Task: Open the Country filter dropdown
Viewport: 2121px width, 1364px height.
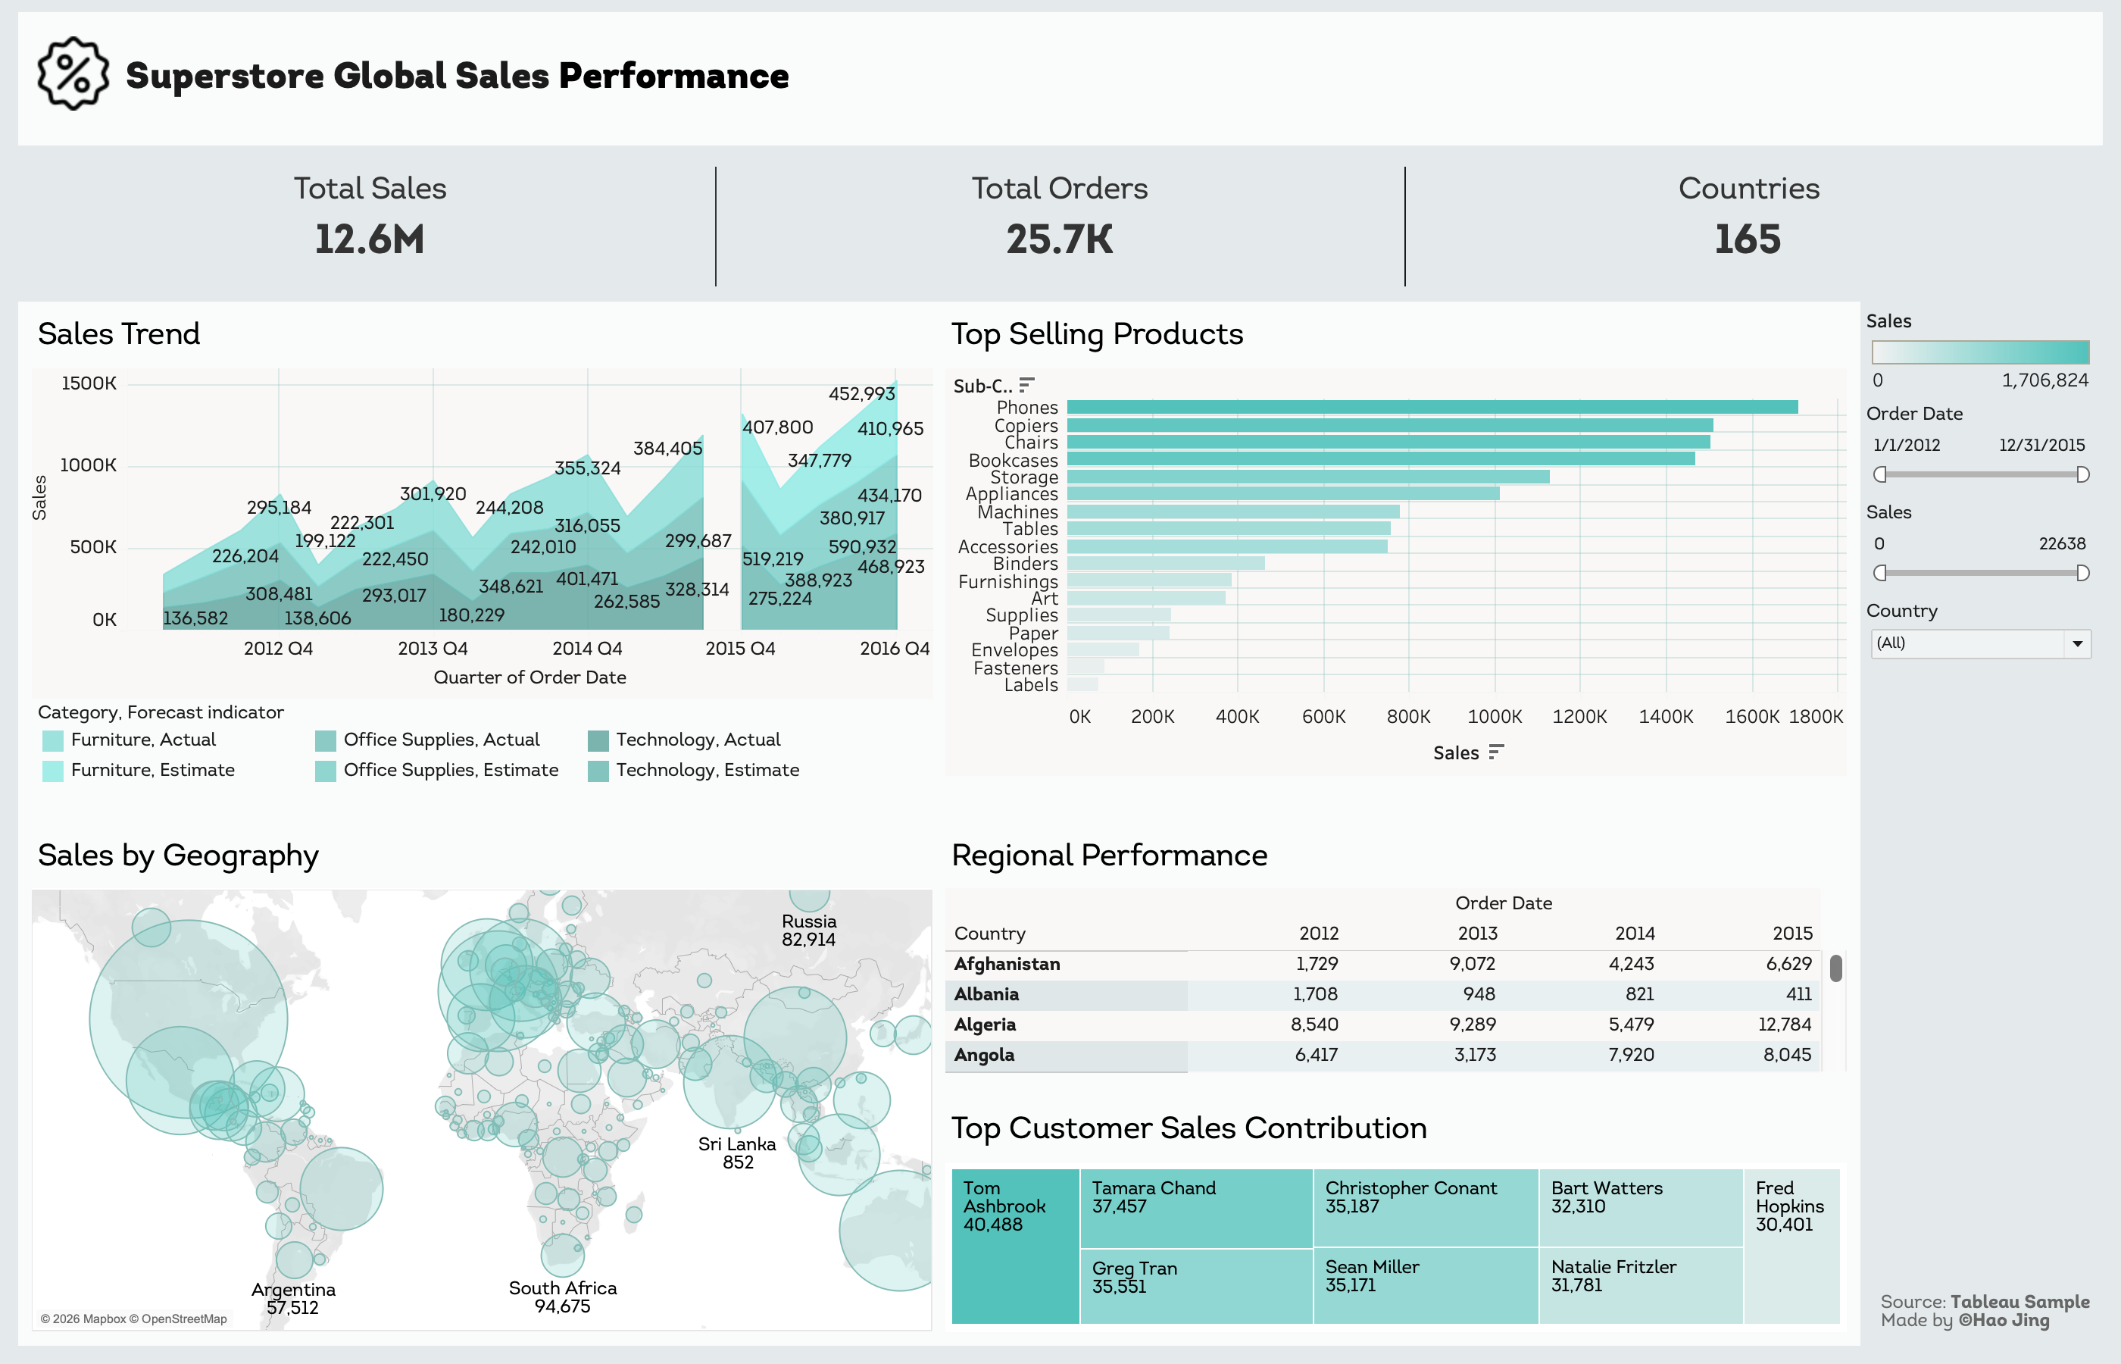Action: (1980, 643)
